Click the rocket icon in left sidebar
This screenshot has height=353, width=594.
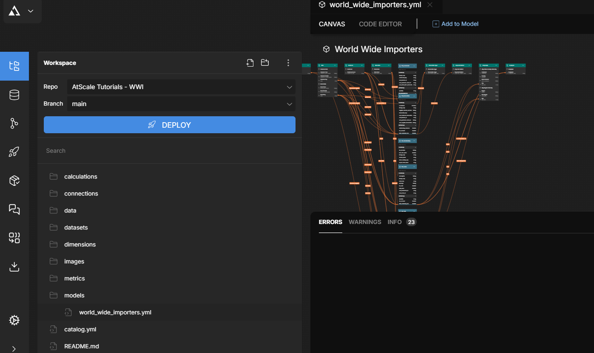(14, 152)
